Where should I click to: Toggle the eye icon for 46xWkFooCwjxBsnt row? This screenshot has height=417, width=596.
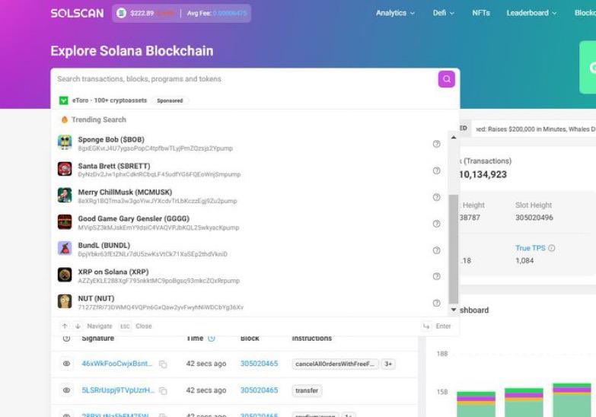point(66,364)
